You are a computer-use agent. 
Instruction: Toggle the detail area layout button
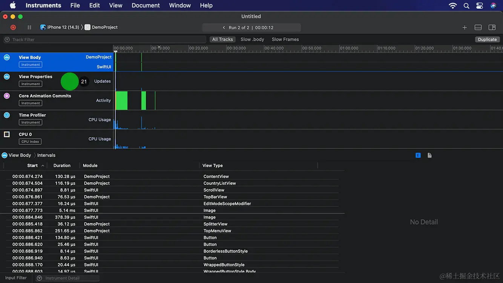click(478, 28)
